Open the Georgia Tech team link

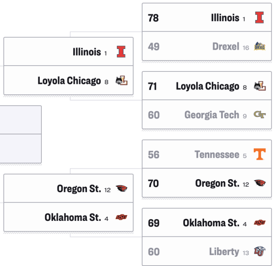[212, 115]
